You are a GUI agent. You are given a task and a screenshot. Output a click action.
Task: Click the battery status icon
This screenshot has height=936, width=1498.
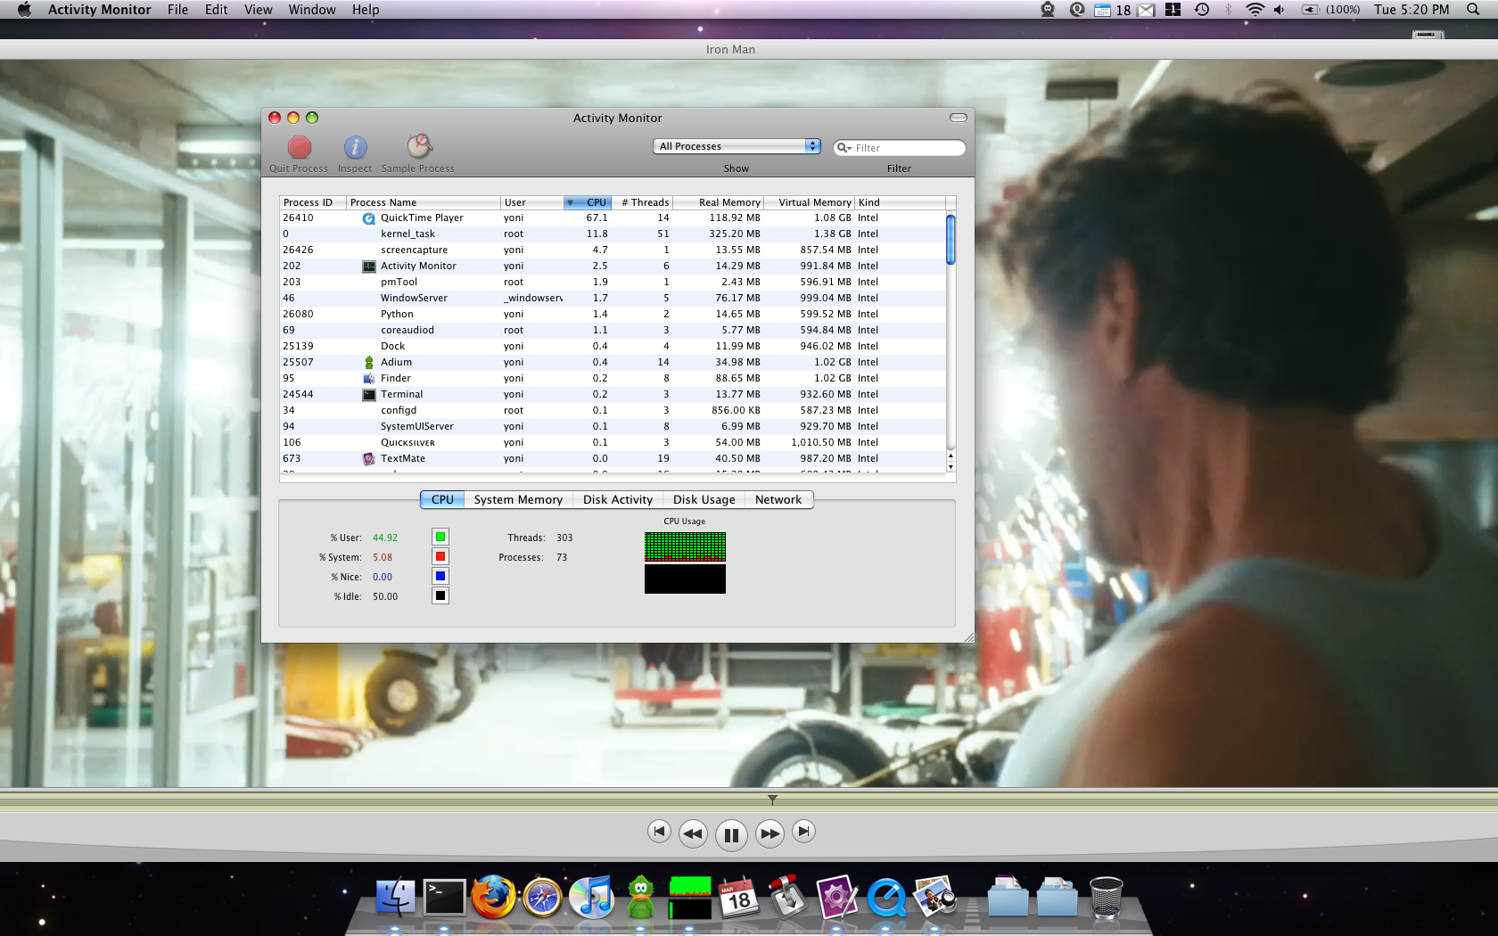pos(1310,10)
